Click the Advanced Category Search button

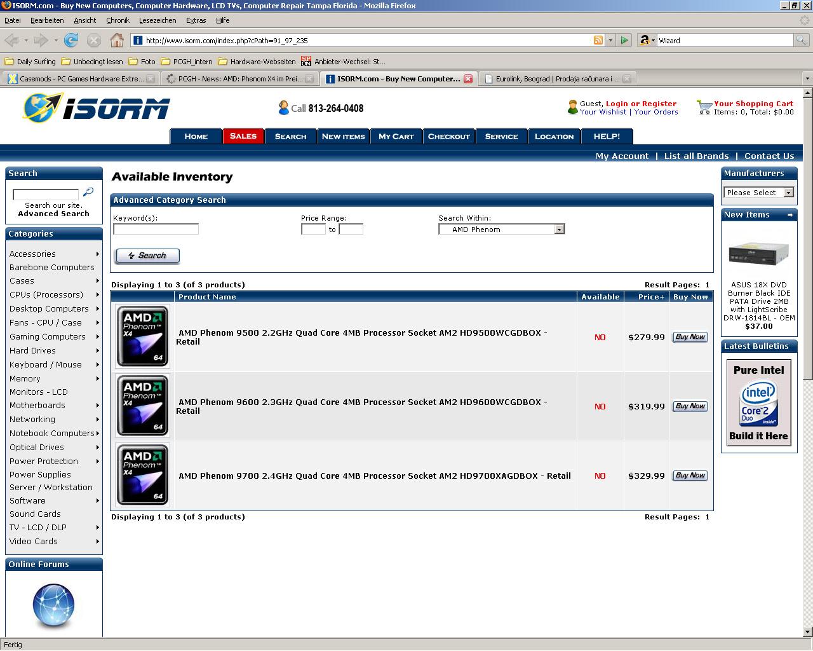pyautogui.click(x=147, y=256)
